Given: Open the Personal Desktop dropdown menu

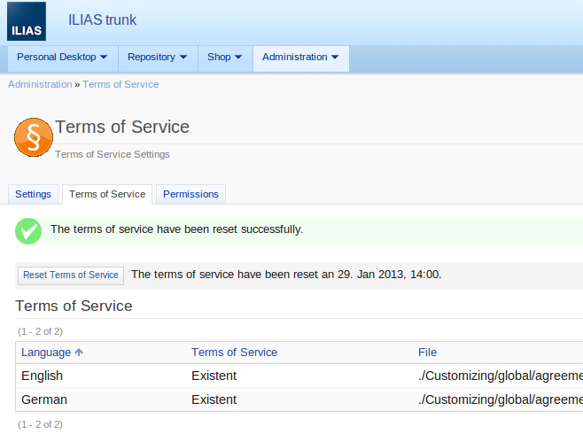Looking at the screenshot, I should point(62,58).
